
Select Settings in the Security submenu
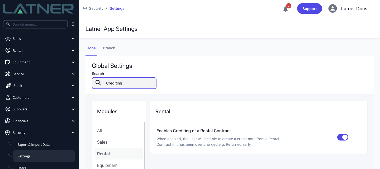44,156
